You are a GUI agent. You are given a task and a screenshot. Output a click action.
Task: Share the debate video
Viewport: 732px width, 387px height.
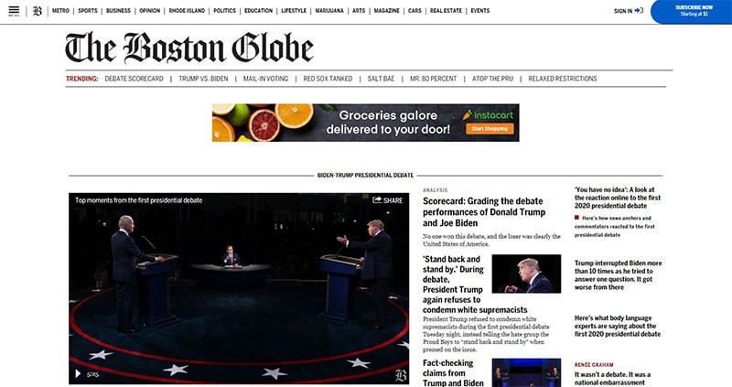pyautogui.click(x=387, y=200)
